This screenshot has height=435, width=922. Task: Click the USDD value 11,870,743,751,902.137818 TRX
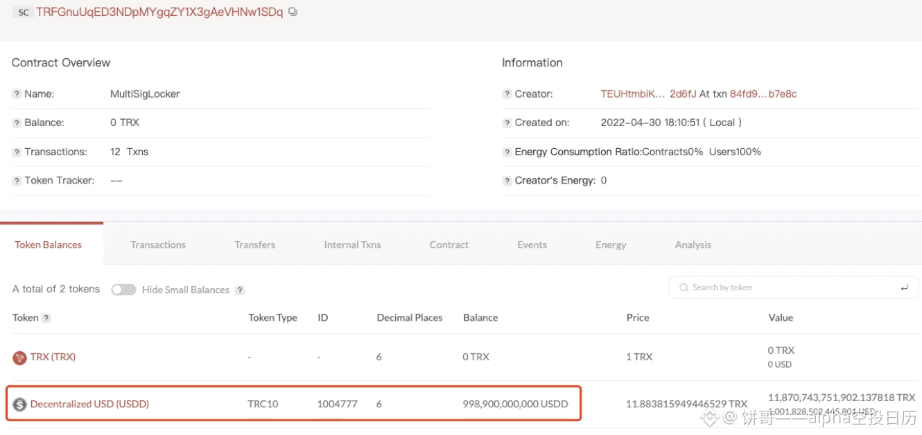[x=842, y=398]
